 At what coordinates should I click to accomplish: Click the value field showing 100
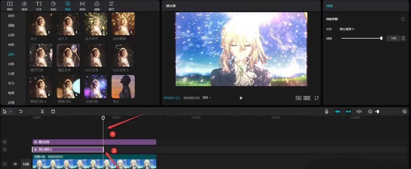(x=393, y=38)
